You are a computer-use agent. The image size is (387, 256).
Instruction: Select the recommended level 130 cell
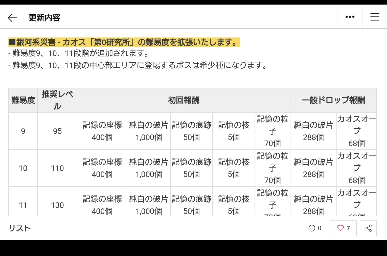click(57, 205)
